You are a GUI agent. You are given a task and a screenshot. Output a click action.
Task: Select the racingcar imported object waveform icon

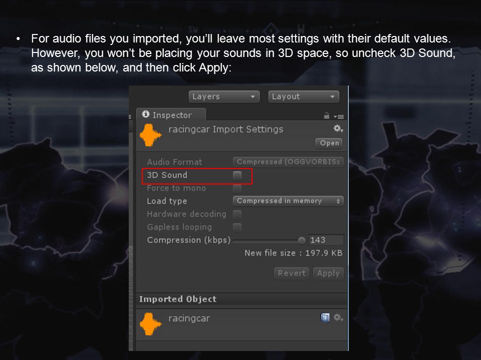(150, 324)
